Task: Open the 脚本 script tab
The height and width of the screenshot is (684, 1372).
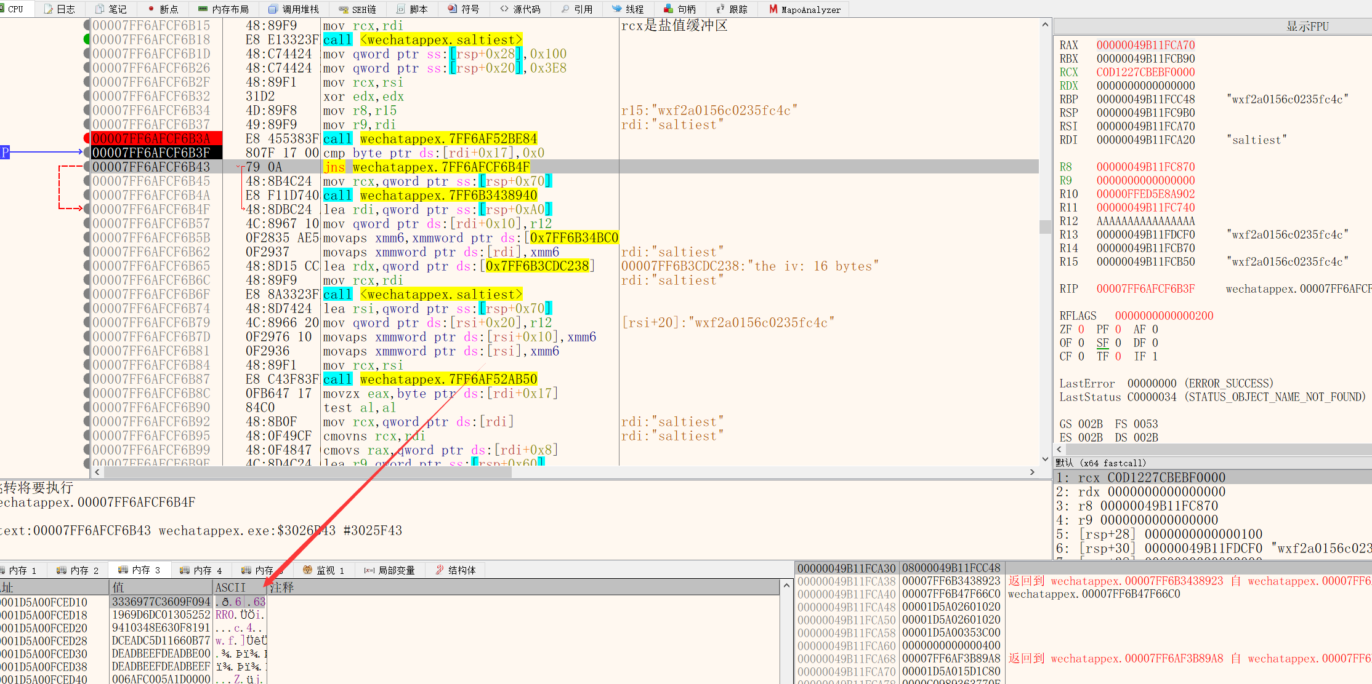Action: pos(413,9)
